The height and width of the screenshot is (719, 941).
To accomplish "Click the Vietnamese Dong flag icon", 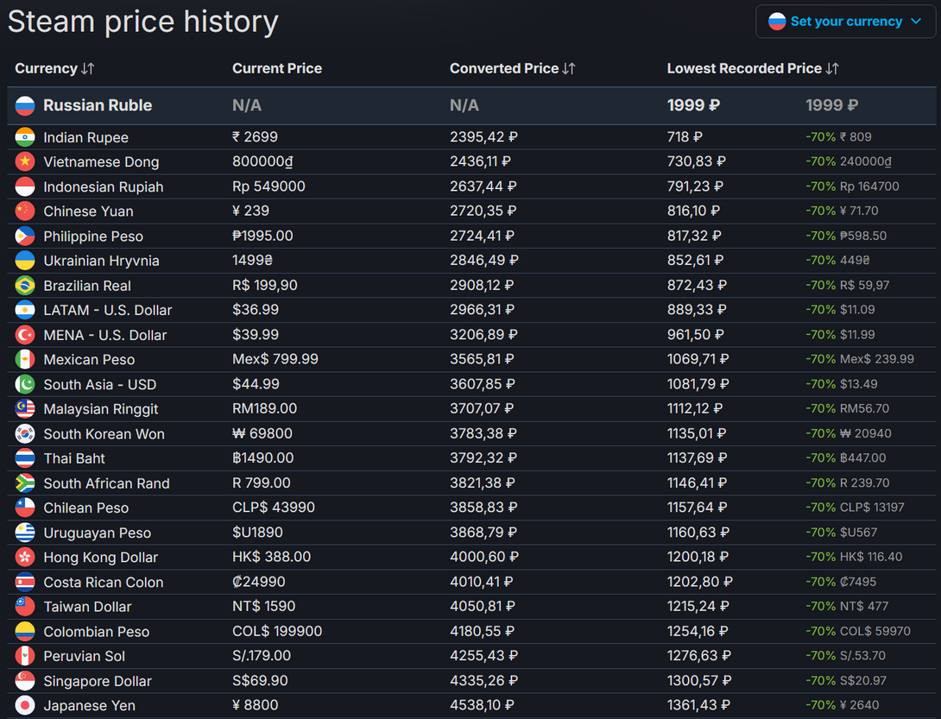I will point(25,161).
